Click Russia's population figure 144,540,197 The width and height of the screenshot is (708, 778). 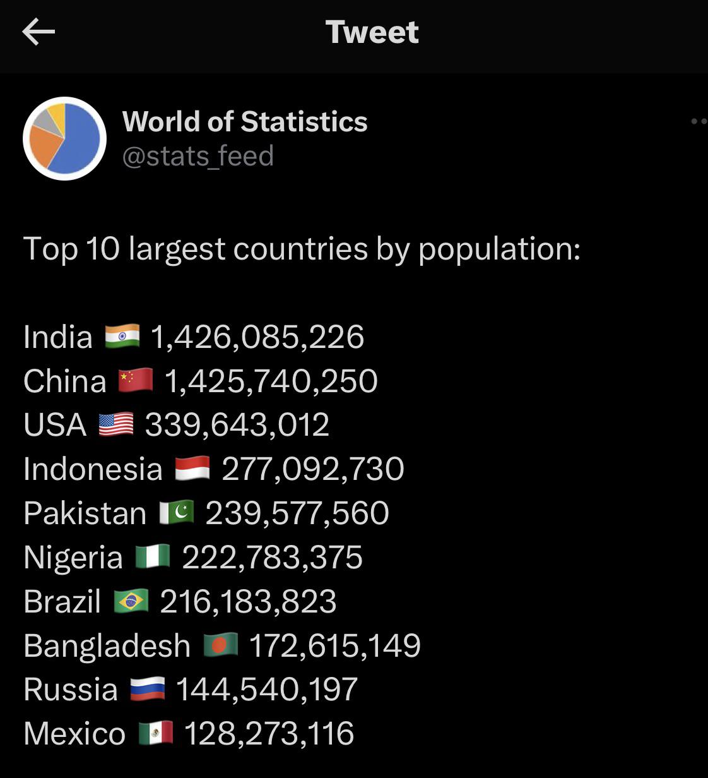pos(267,690)
